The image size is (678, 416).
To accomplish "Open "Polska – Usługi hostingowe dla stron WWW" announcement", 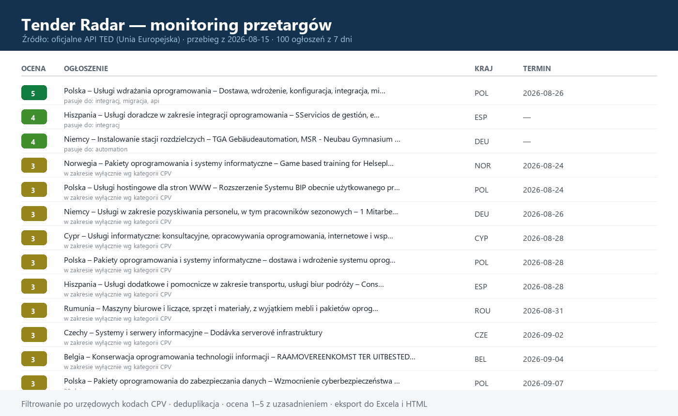I will click(x=232, y=188).
